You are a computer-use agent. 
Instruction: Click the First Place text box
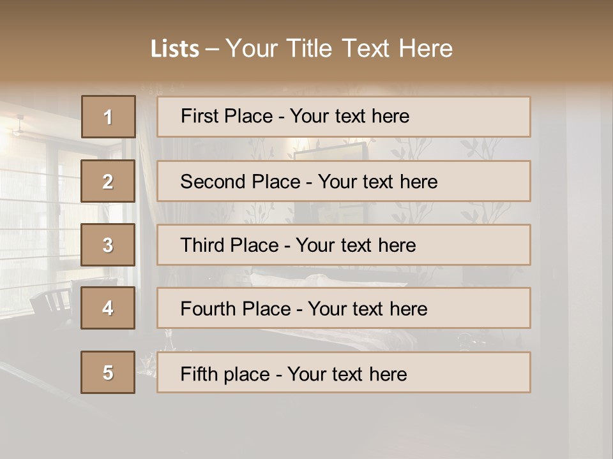point(344,117)
